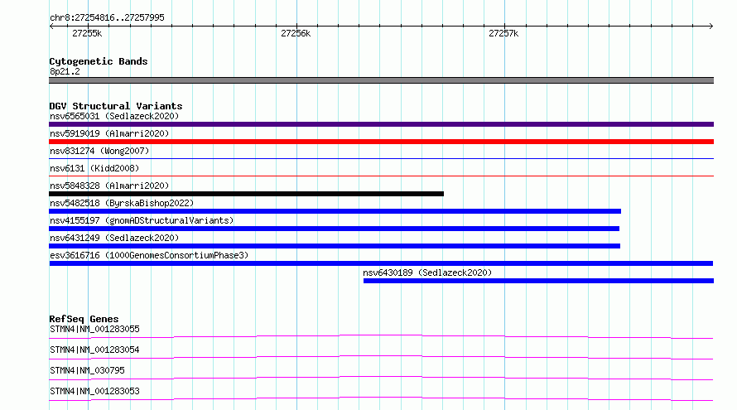Open nsv4155197 (gnomADStructuralVariants) label
Viewport: 737px width, 410px height.
142,220
